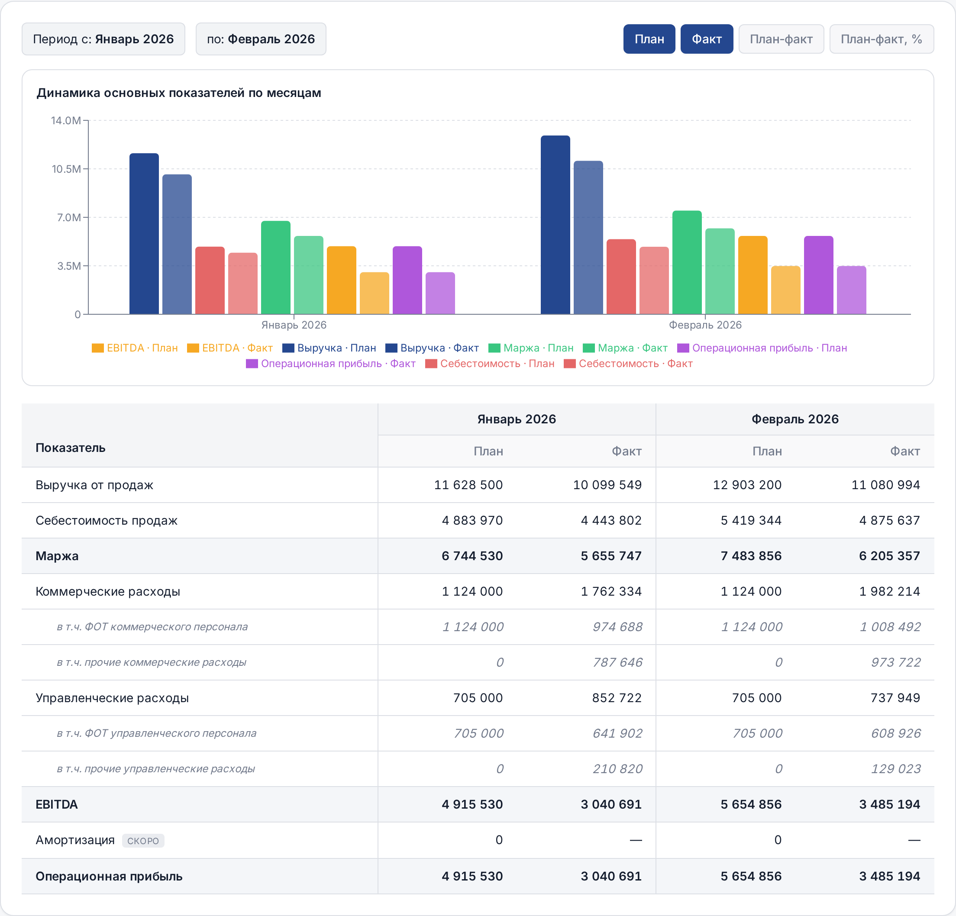Image resolution: width=956 pixels, height=916 pixels.
Task: Toggle the Факт view button
Action: [707, 39]
